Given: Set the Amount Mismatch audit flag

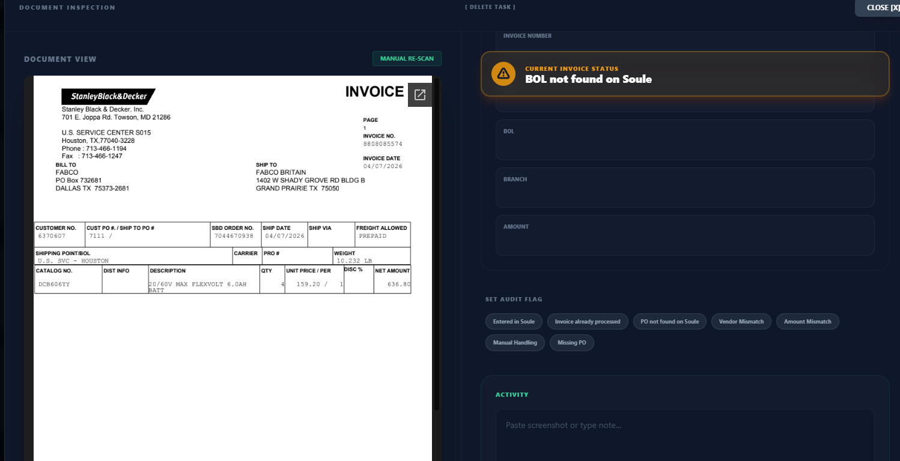Looking at the screenshot, I should [807, 322].
